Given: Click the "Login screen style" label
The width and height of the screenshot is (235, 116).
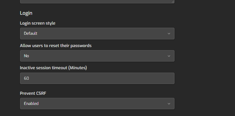Looking at the screenshot, I should click(38, 23).
